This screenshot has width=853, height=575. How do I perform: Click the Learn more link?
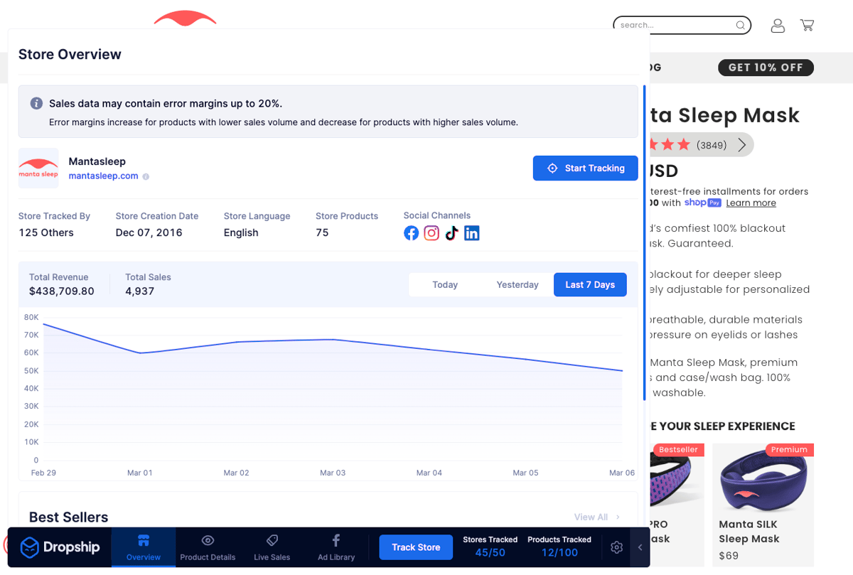pos(751,203)
